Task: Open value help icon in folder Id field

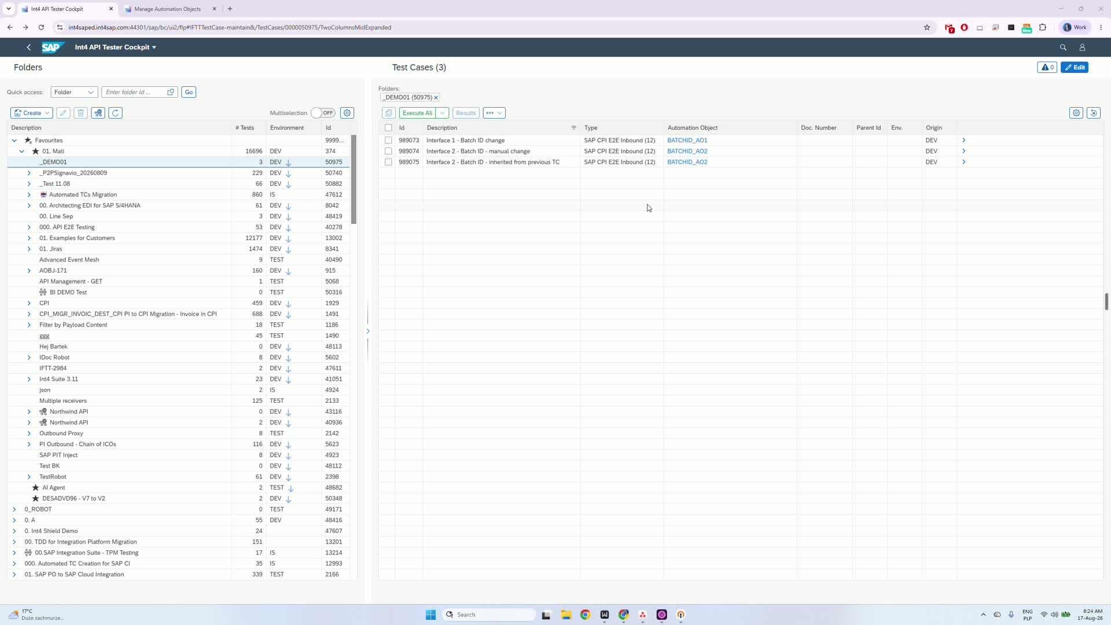Action: [x=171, y=92]
